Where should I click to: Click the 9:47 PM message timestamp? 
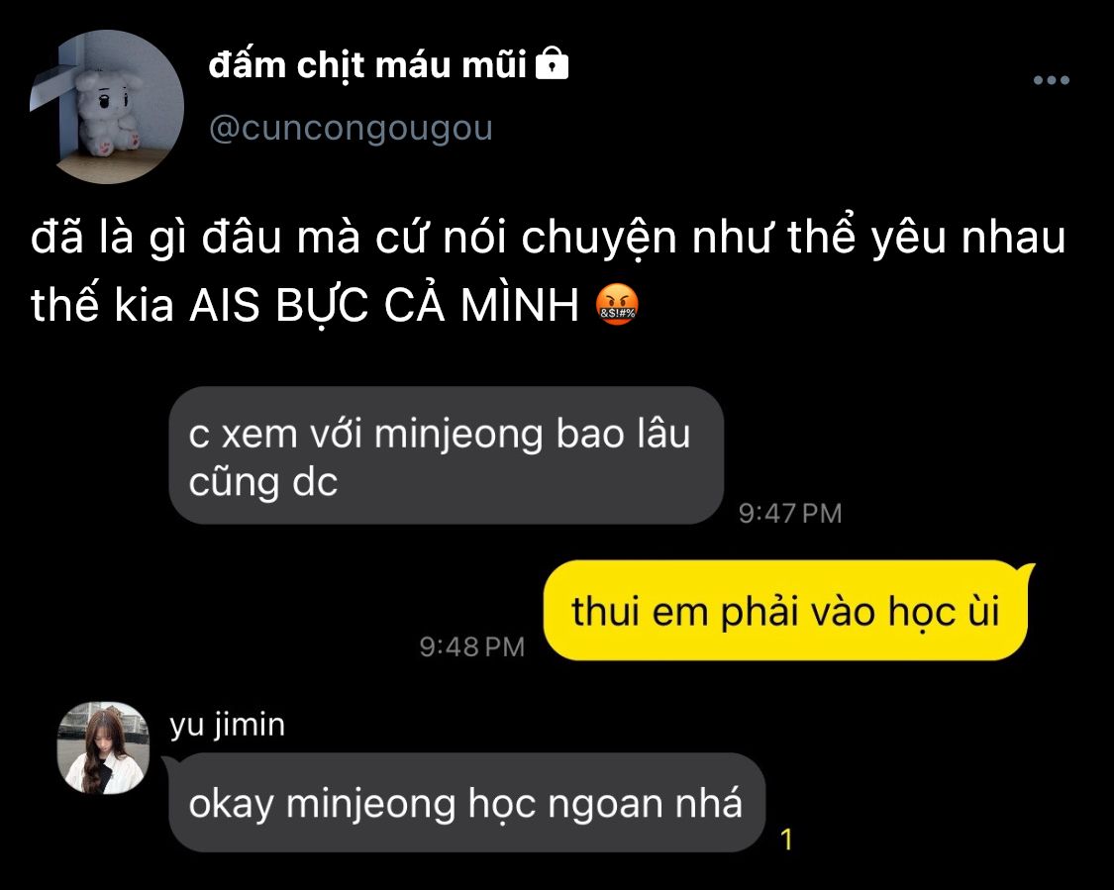(x=790, y=513)
